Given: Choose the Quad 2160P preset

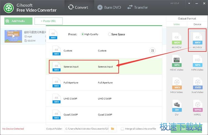Looking at the screenshot, I should pos(104,114).
